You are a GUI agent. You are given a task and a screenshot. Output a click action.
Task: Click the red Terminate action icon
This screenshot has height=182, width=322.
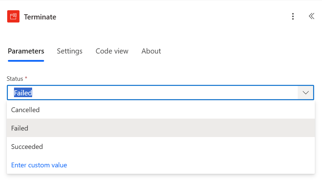pos(13,17)
